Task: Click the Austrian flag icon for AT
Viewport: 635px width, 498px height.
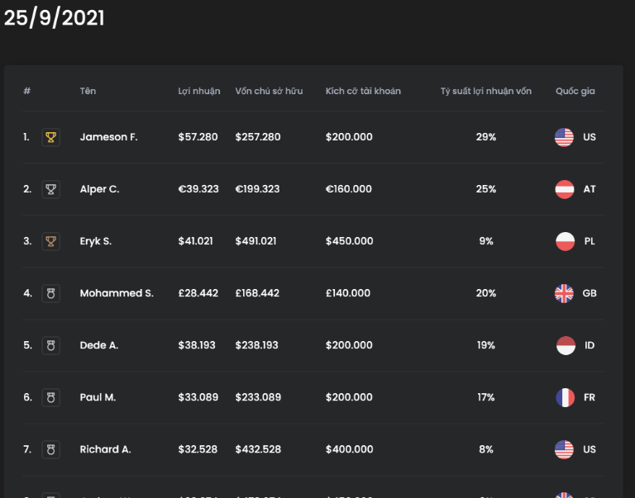Action: (564, 189)
